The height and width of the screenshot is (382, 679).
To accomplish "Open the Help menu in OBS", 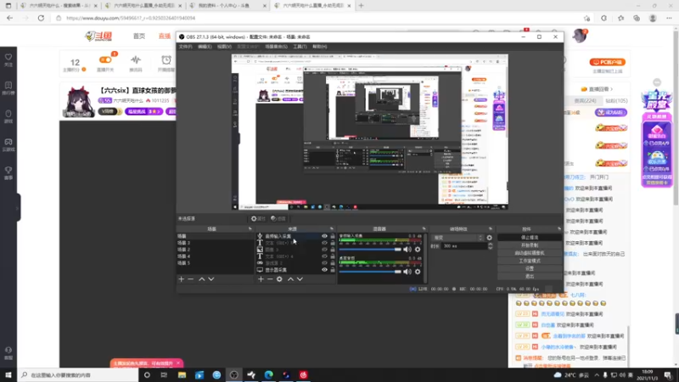I will click(320, 47).
